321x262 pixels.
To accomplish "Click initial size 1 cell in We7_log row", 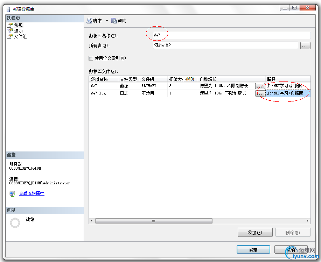I will (183, 93).
